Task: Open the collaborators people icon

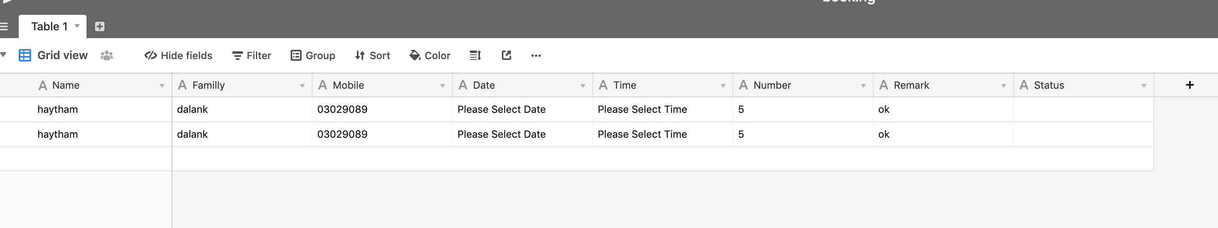Action: point(107,56)
